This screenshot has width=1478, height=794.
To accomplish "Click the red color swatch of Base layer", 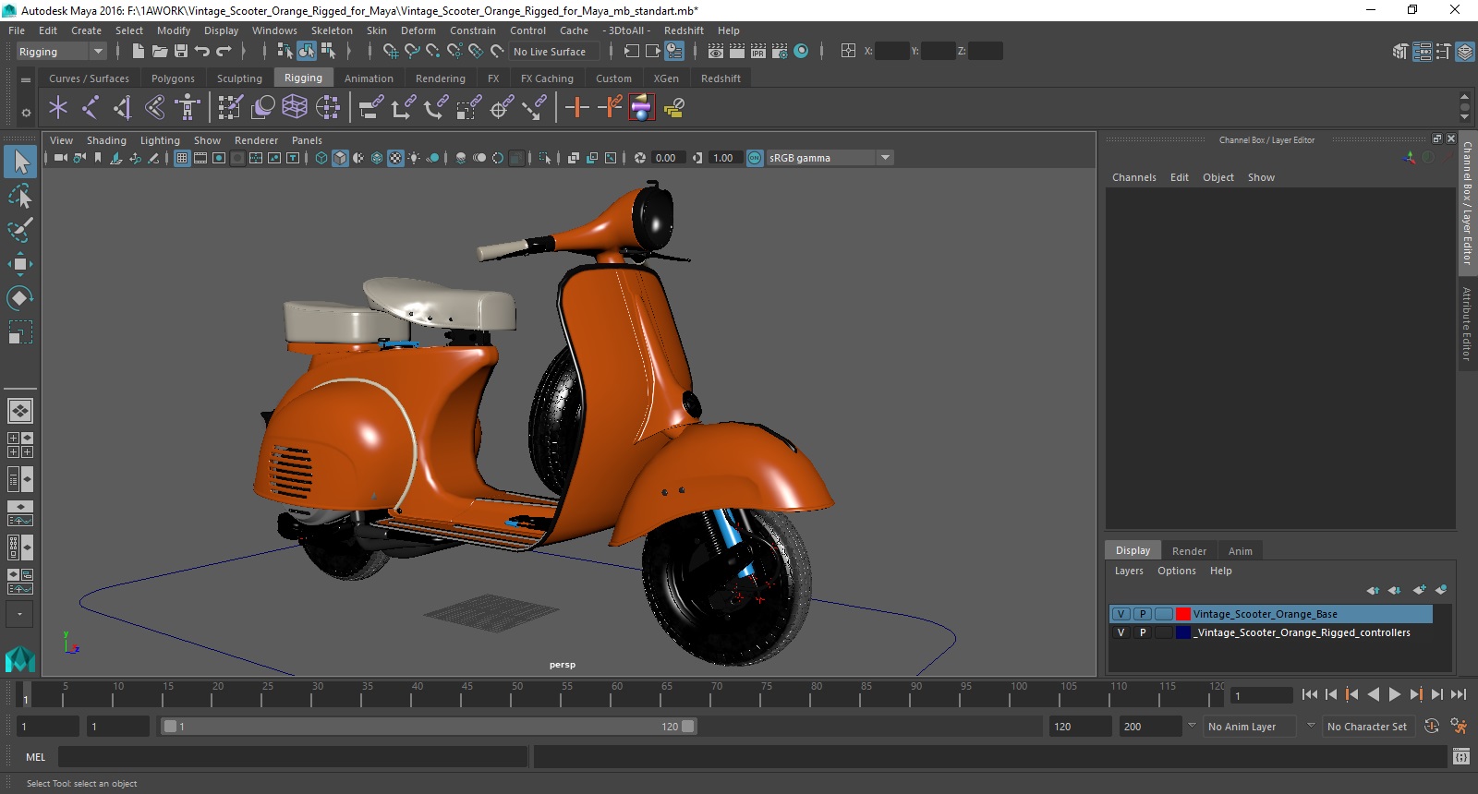I will (x=1182, y=614).
